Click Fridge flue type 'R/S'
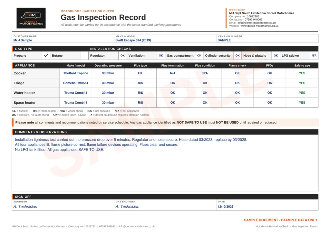Image resolution: width=330 pixels, height=233 pixels. click(141, 83)
